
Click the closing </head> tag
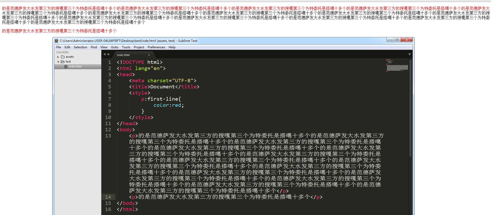coord(127,124)
